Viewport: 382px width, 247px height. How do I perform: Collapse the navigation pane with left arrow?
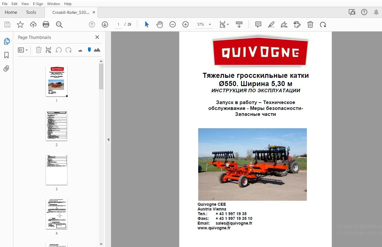[x=108, y=139]
